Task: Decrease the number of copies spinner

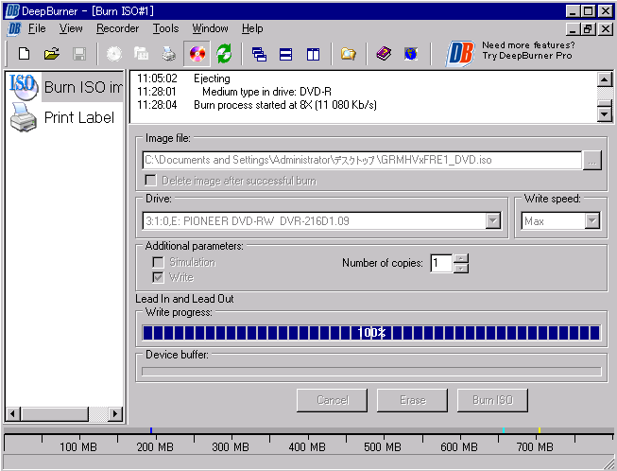Action: click(x=461, y=269)
